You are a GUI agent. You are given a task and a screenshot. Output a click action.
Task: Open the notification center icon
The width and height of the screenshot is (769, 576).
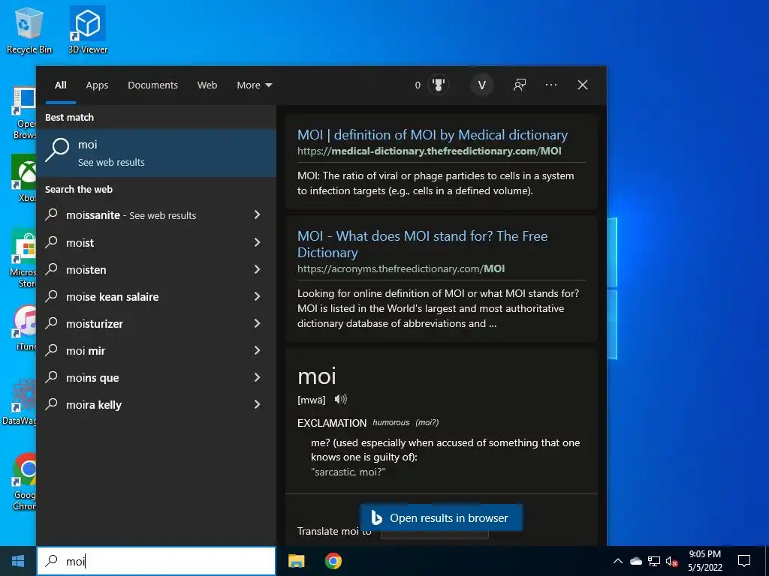point(744,561)
